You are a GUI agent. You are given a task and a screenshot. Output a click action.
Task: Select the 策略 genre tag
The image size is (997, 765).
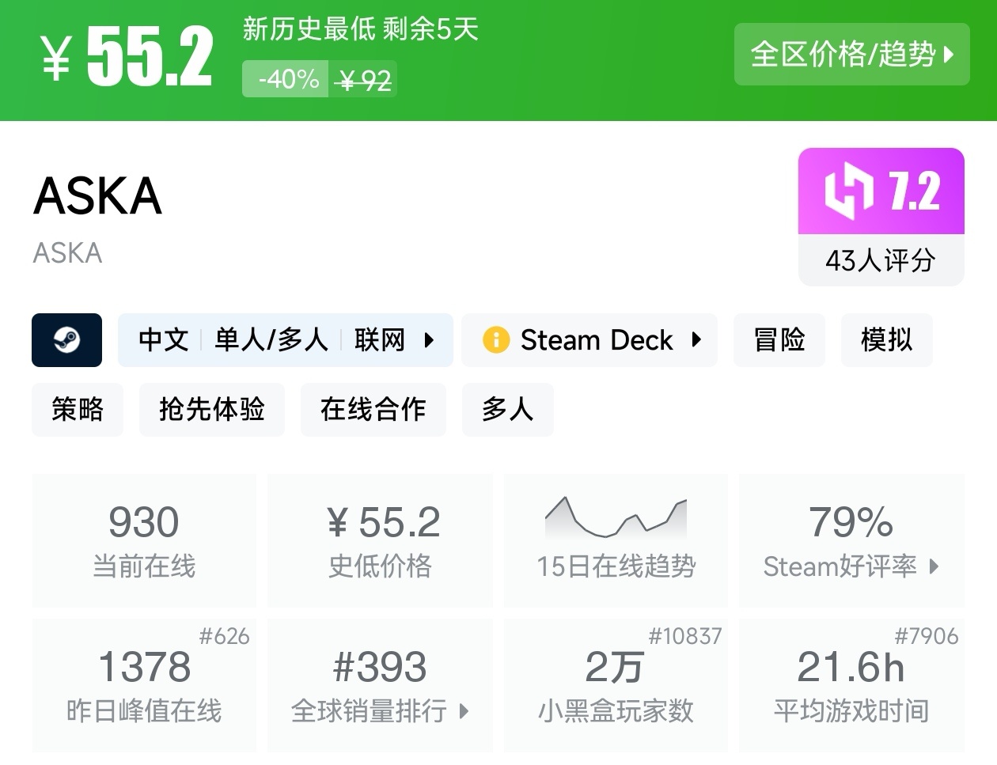[78, 410]
